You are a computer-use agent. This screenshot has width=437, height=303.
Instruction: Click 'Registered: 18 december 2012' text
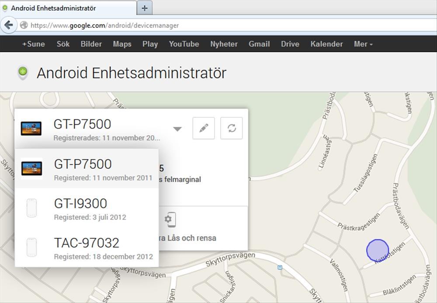pos(104,257)
